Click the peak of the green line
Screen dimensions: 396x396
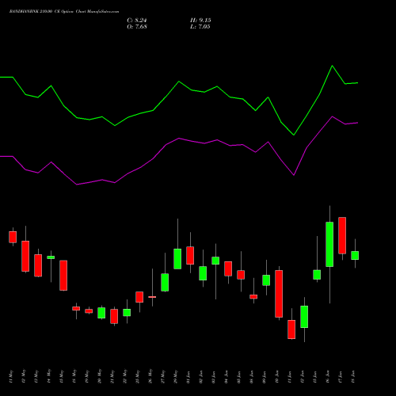click(x=332, y=66)
